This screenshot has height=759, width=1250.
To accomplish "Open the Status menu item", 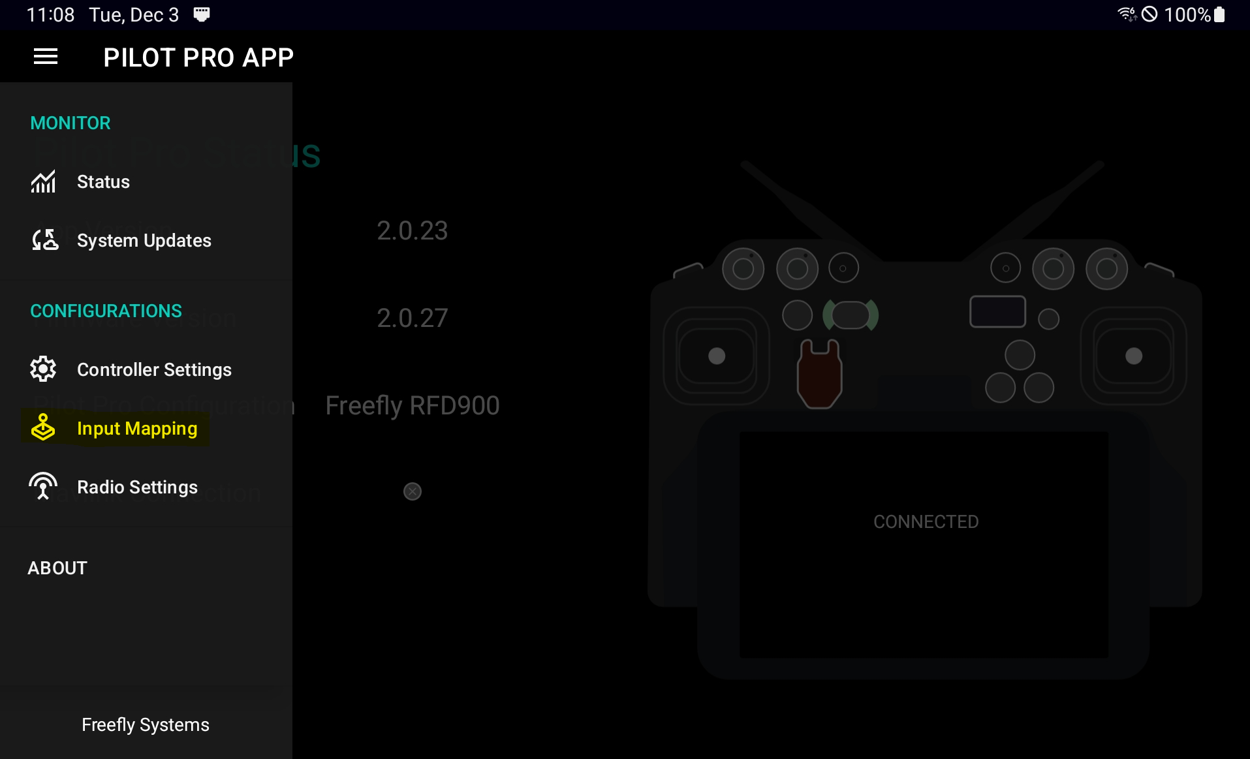I will [x=103, y=181].
